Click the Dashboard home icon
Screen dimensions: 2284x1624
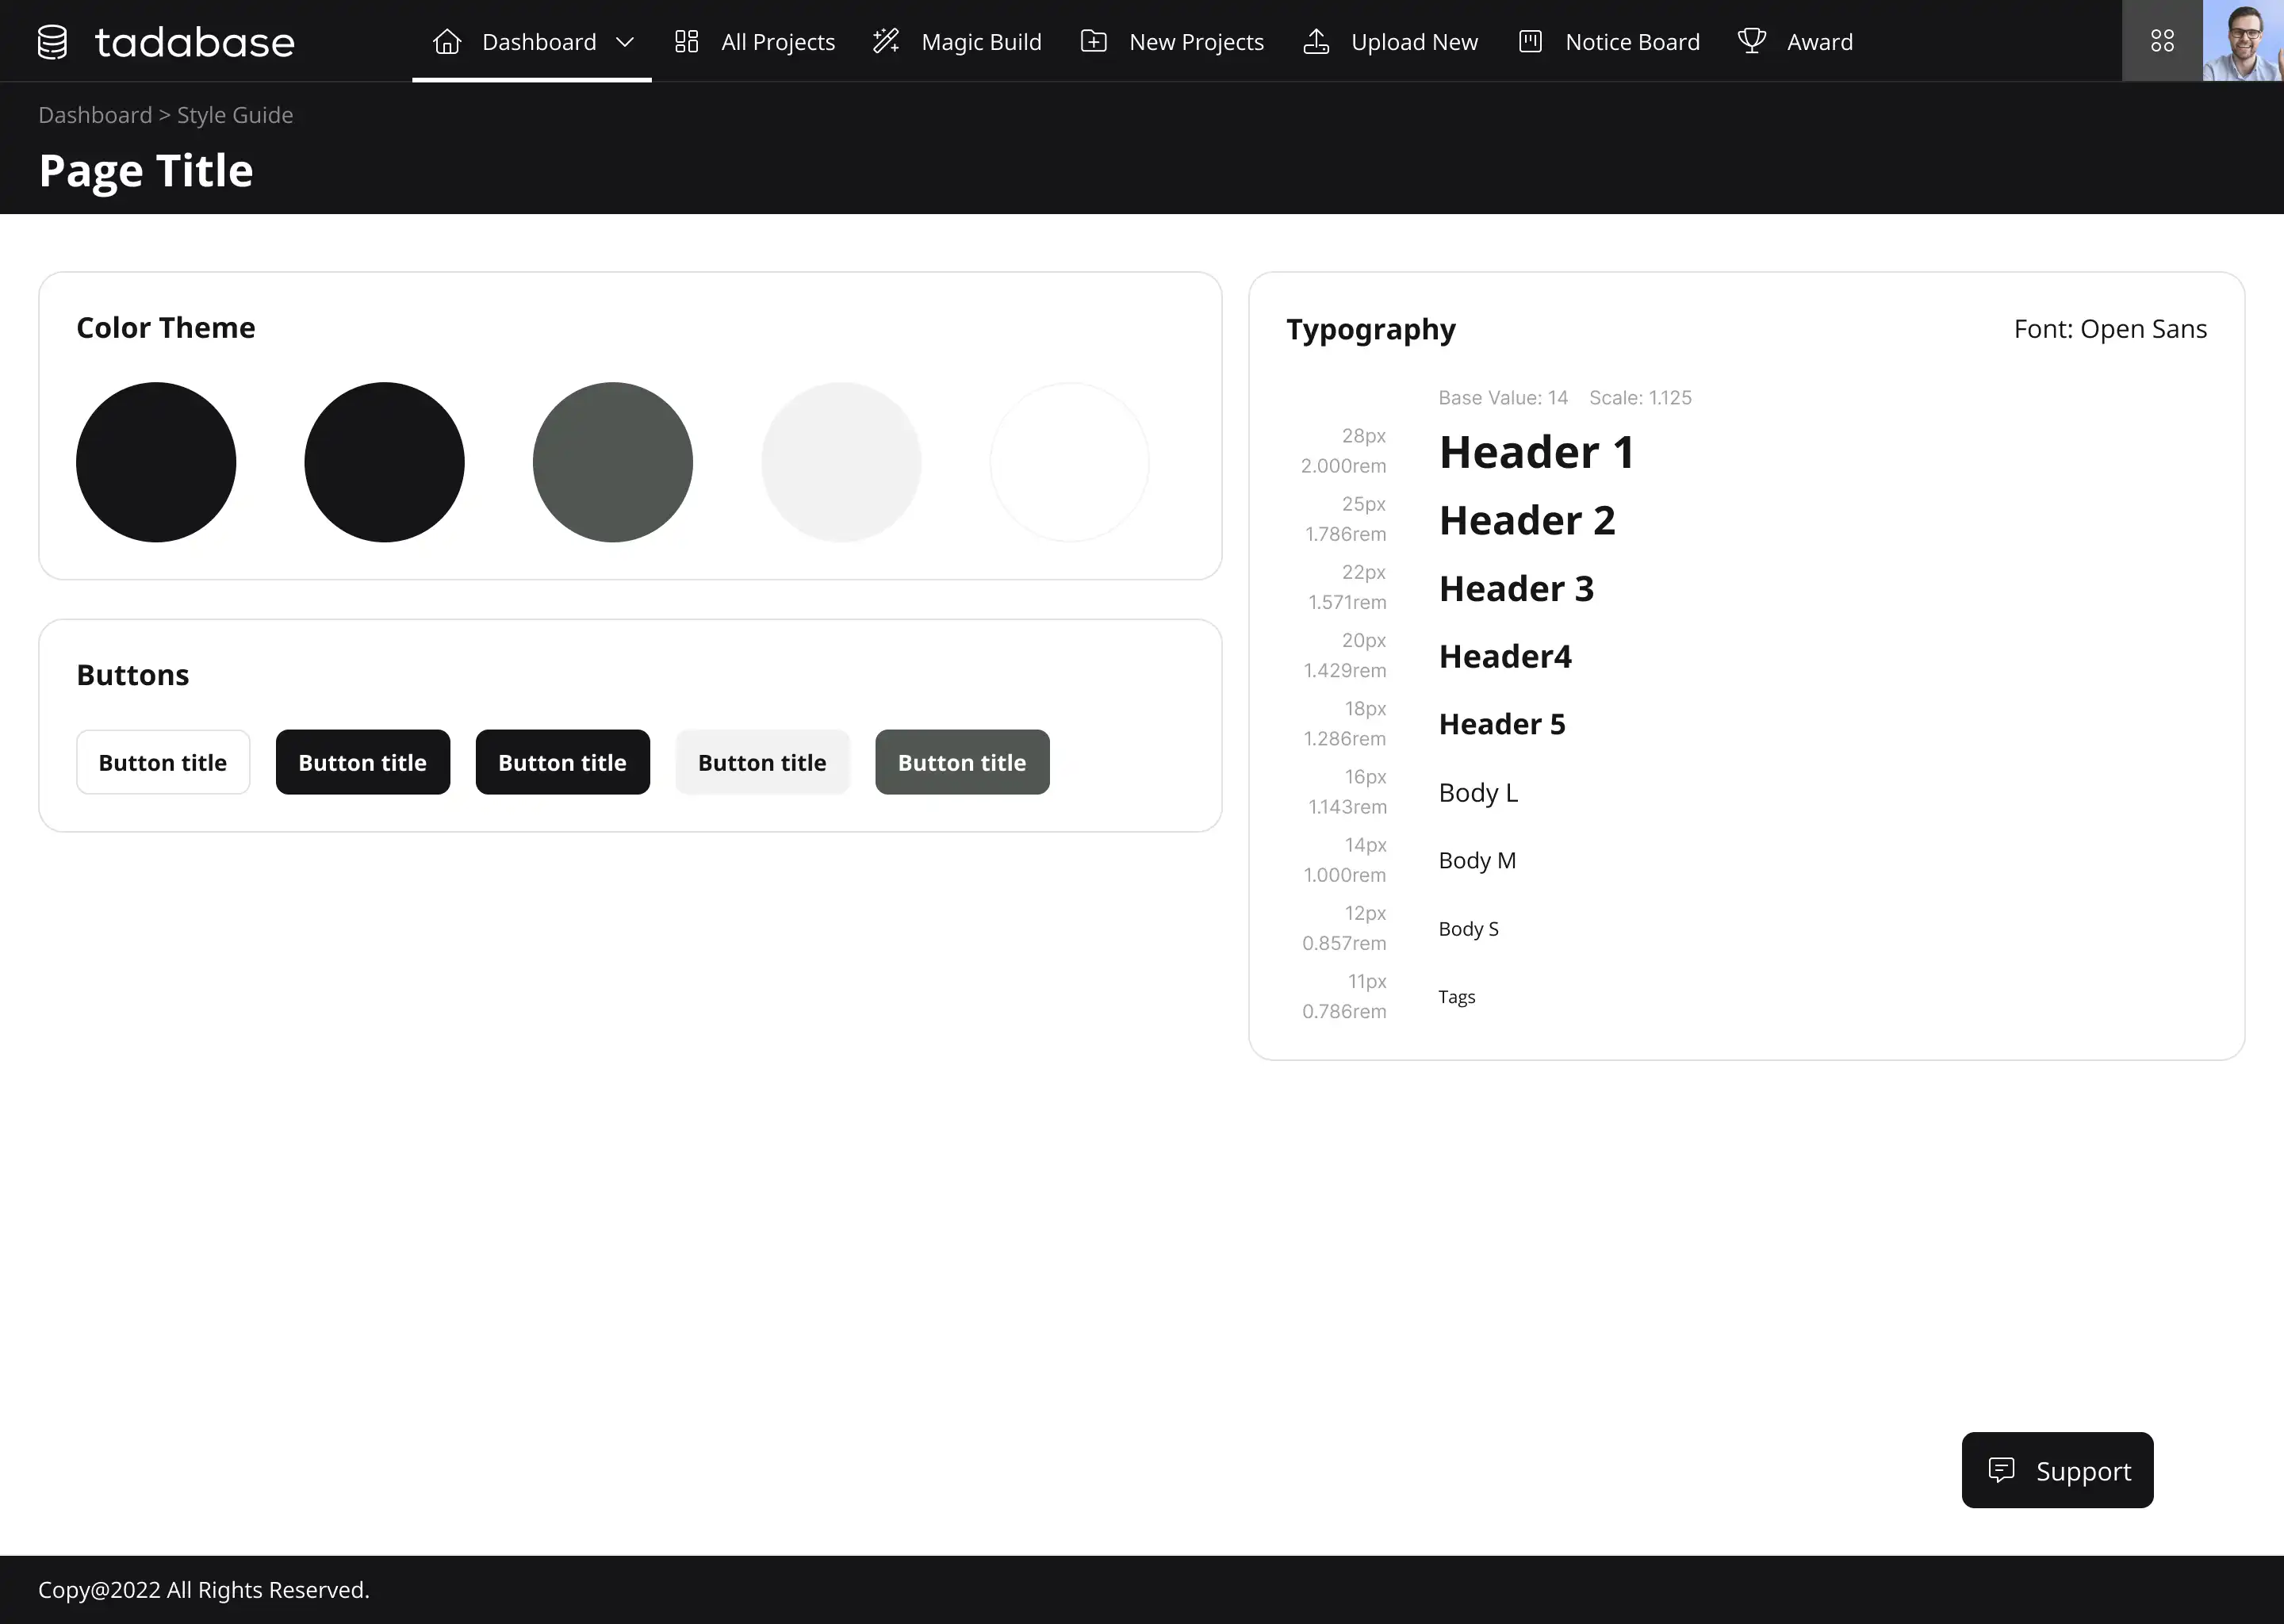coord(447,41)
